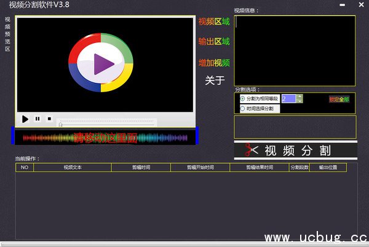Screen dimensions: 369x247
Task: Select 时间选择分割 radio option
Action: (x=260, y=109)
